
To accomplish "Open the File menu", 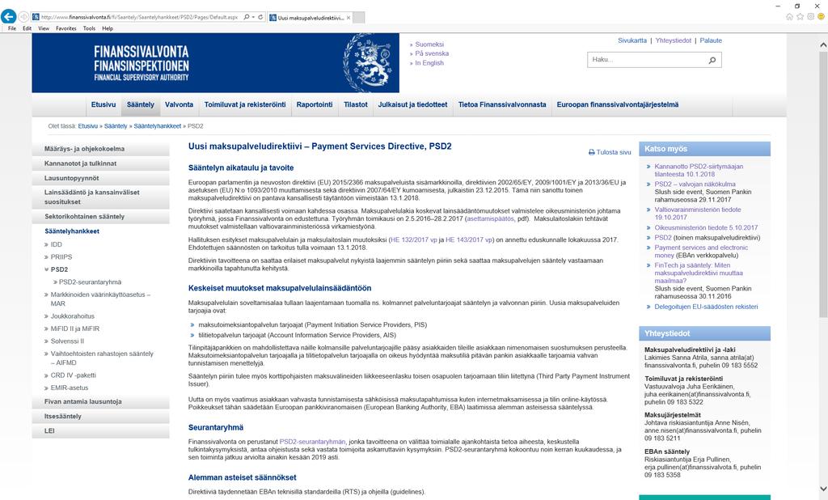I will tap(11, 28).
